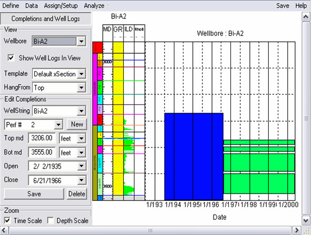The height and width of the screenshot is (235, 311).
Task: Expand the Wellbore dropdown arrow
Action: tap(81, 41)
